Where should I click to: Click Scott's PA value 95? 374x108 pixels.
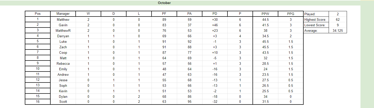[x=189, y=101]
